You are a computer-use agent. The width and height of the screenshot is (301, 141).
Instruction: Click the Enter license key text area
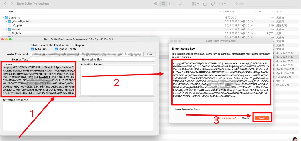(x=221, y=82)
